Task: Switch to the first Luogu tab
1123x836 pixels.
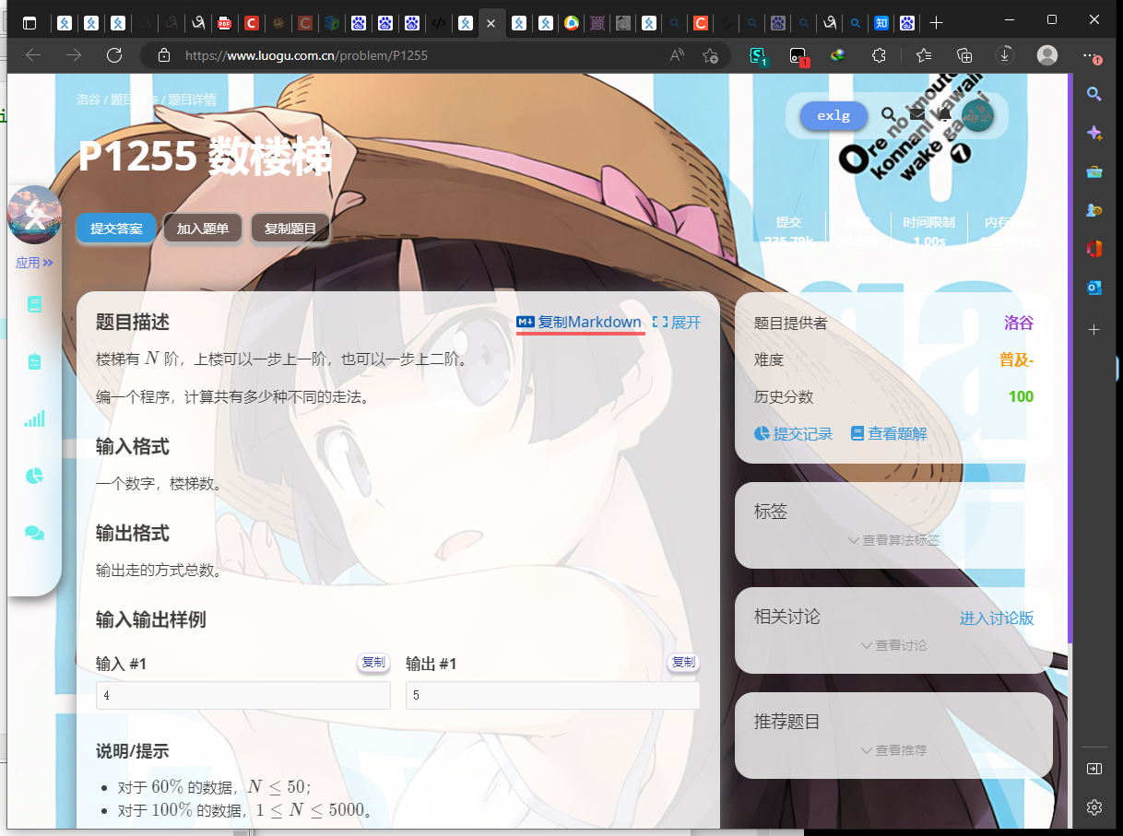Action: click(x=65, y=23)
